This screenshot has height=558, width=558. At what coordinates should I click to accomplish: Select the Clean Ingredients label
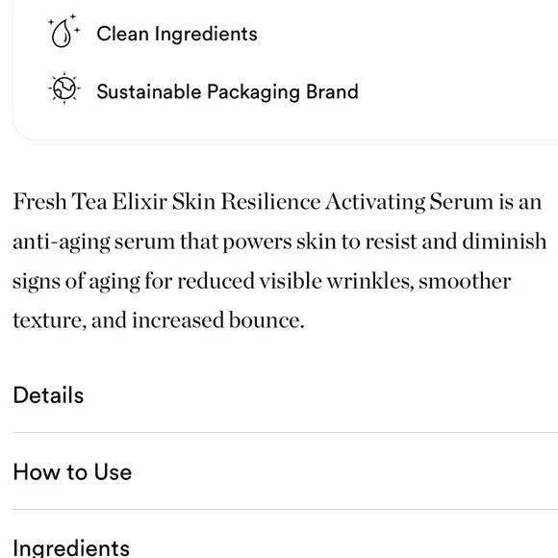(x=177, y=35)
